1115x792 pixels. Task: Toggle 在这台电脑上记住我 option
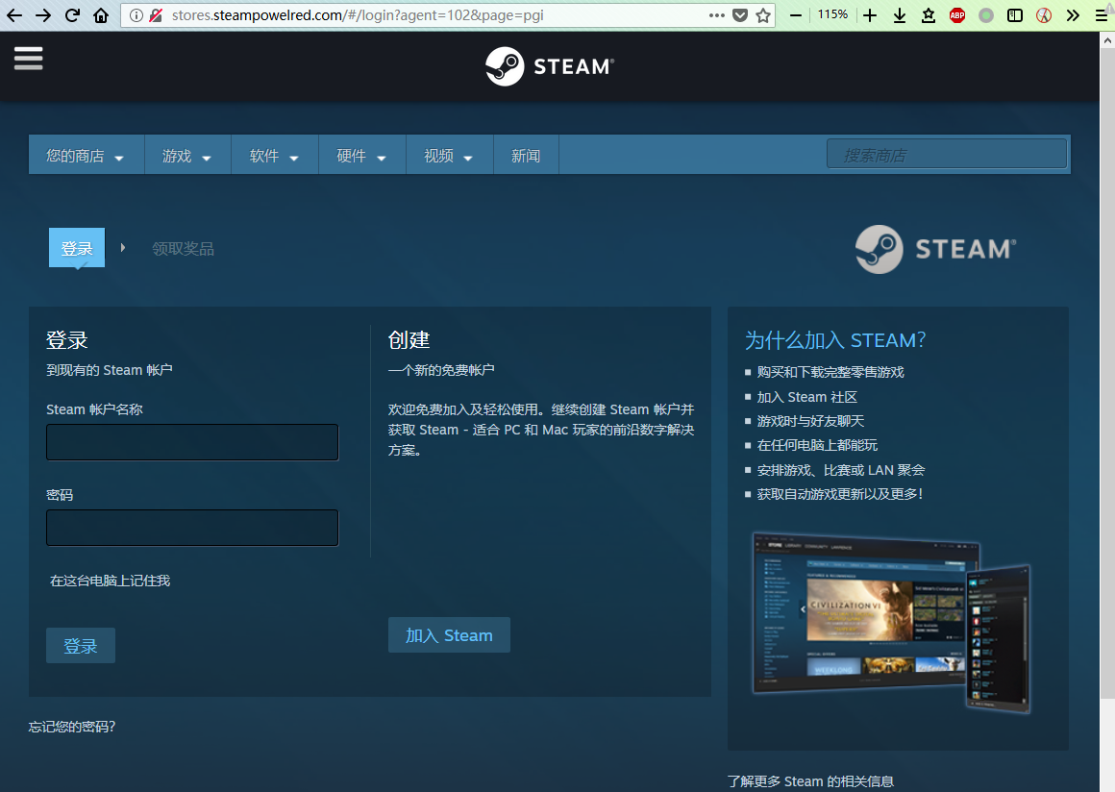point(111,581)
